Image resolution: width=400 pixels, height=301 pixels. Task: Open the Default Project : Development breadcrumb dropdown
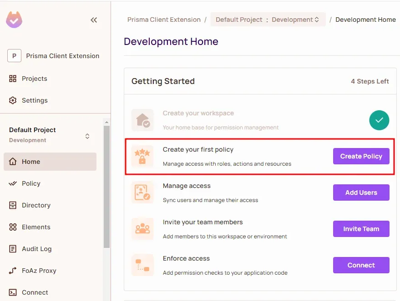pos(268,20)
